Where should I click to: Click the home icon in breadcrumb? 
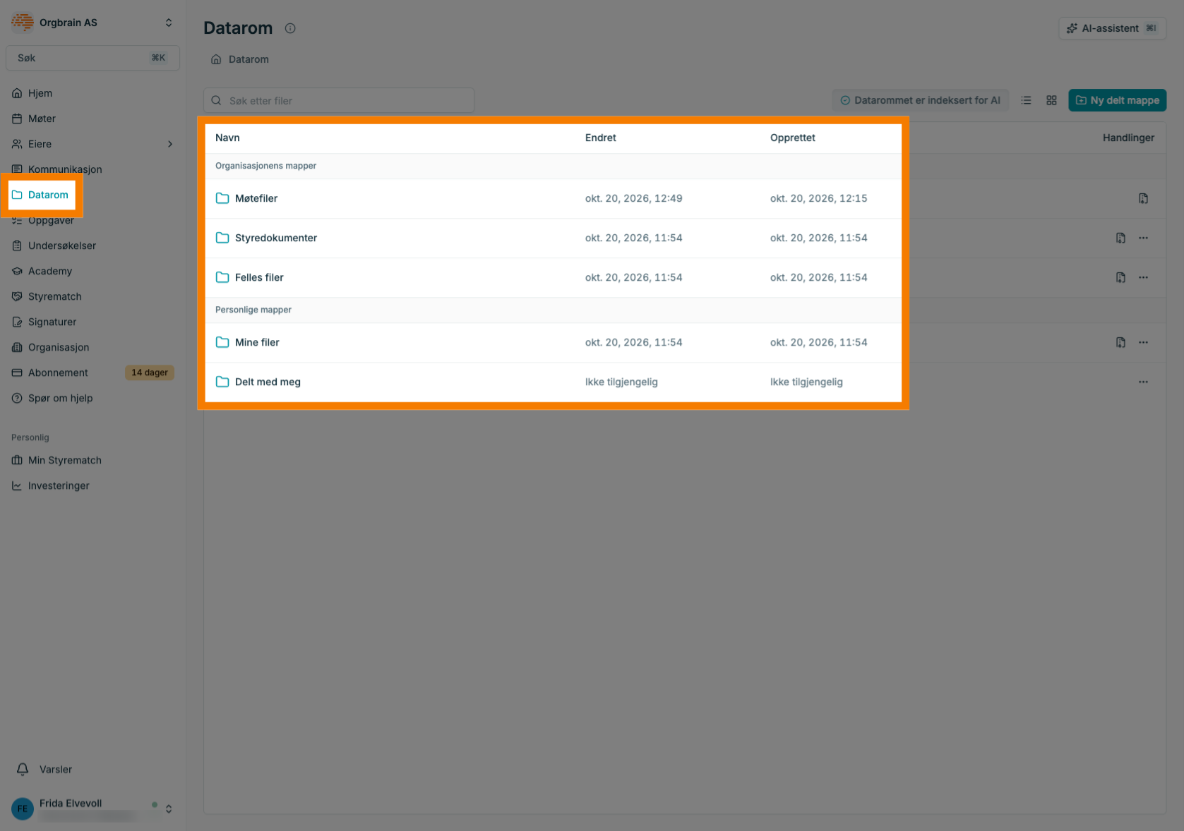[216, 59]
